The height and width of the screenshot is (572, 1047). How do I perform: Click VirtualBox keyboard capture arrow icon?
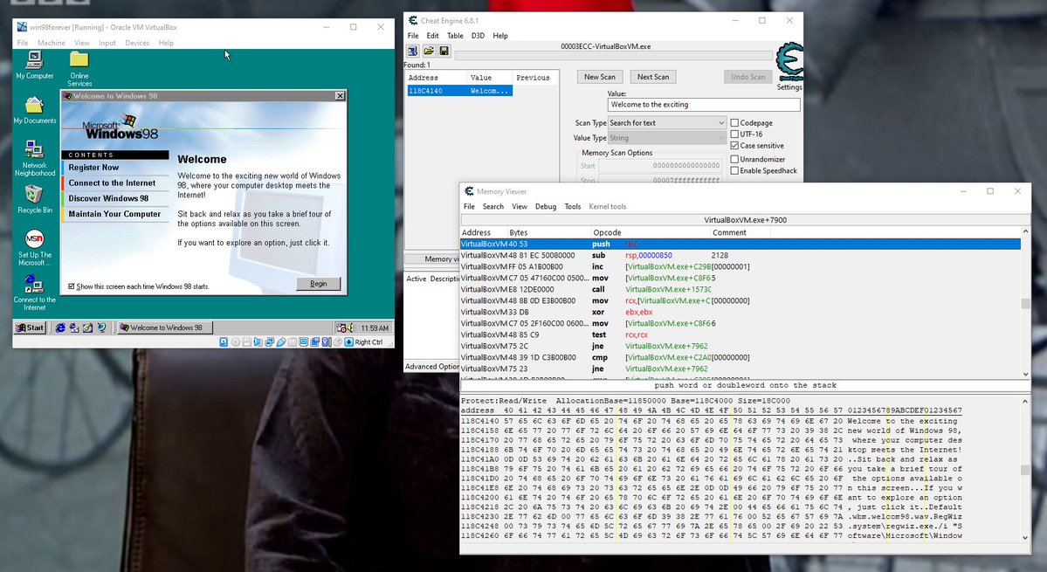(x=348, y=341)
